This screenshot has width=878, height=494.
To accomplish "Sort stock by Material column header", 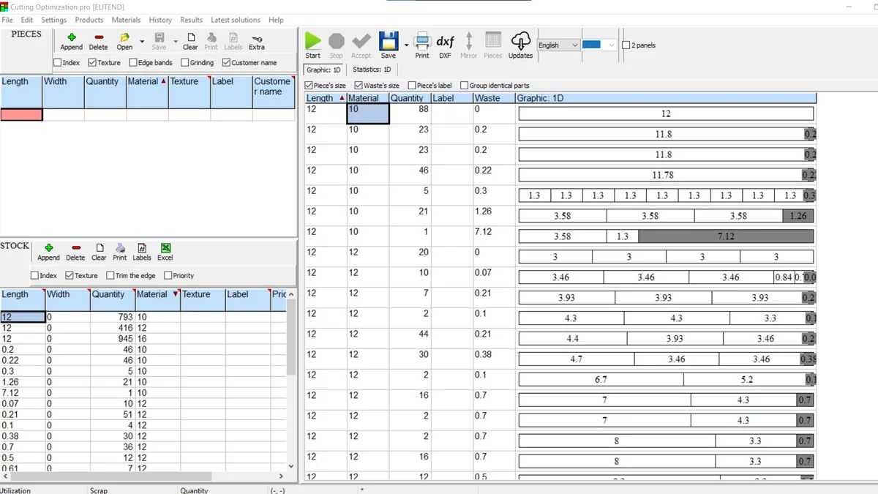I will point(157,300).
